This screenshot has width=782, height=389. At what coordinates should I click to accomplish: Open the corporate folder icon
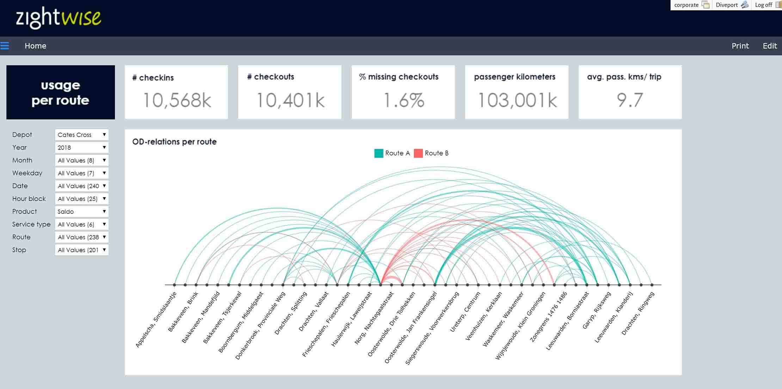(706, 5)
